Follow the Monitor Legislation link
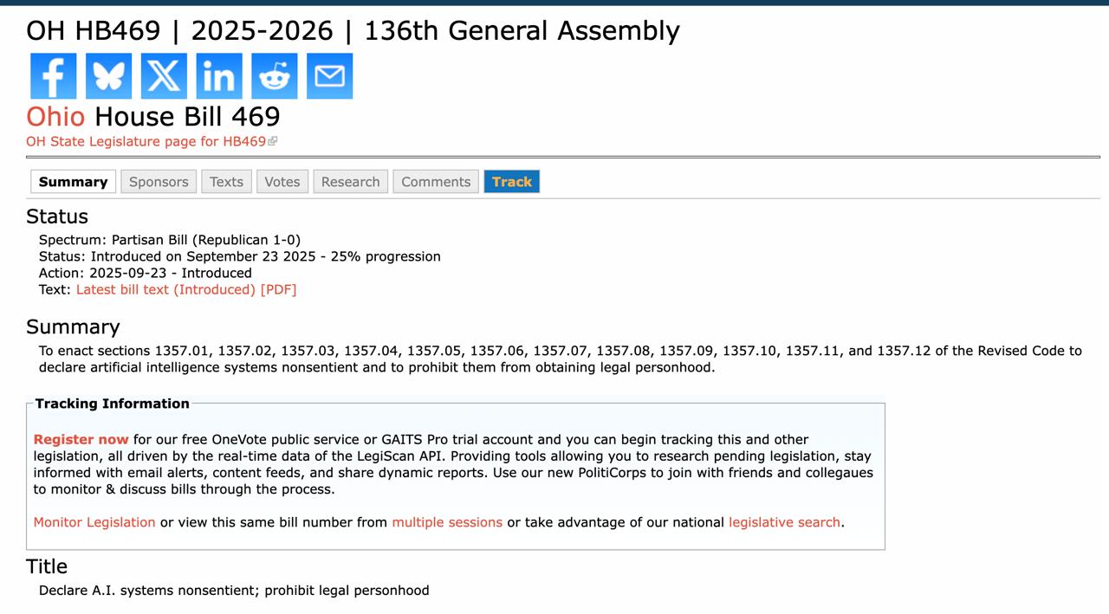This screenshot has height=614, width=1109. (x=94, y=522)
